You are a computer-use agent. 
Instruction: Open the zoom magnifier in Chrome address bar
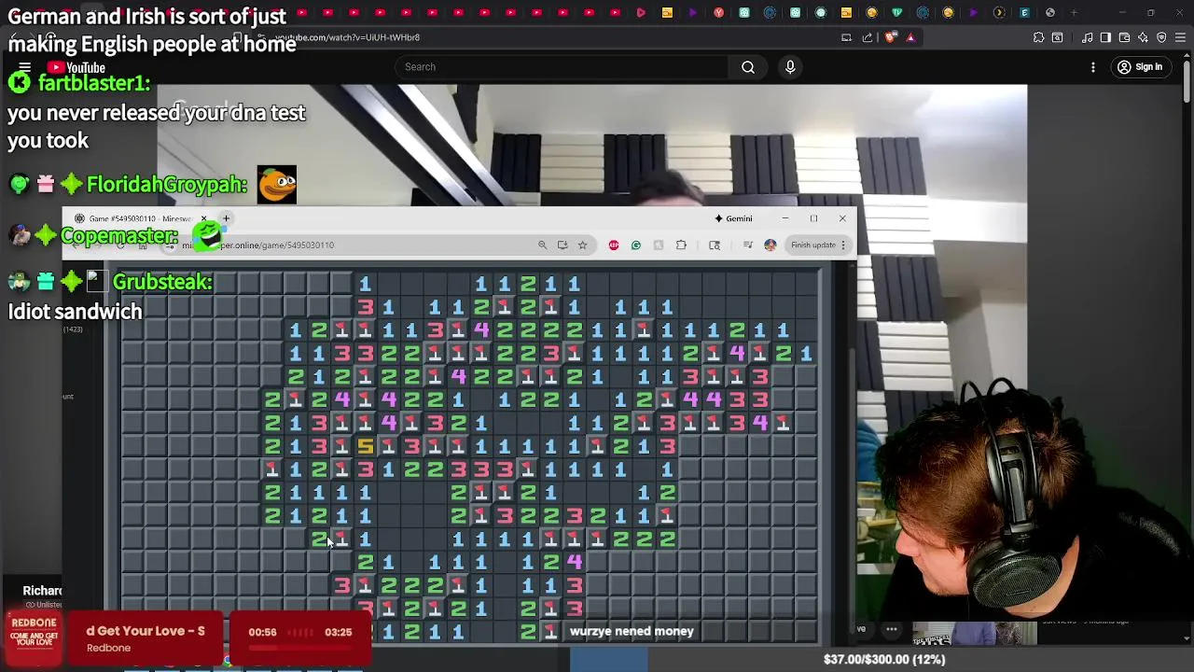542,245
